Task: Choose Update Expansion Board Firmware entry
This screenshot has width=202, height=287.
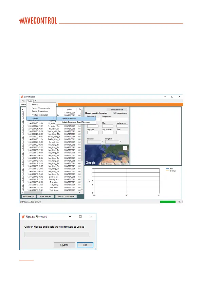Action: (76, 122)
